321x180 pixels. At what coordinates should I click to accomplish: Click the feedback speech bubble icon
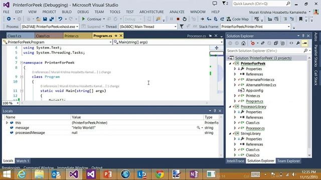[x=215, y=3]
